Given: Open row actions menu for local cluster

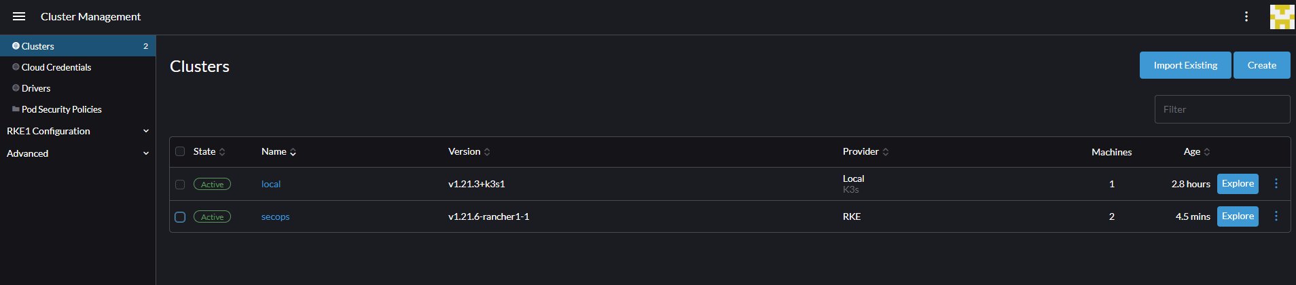Looking at the screenshot, I should click(1276, 183).
